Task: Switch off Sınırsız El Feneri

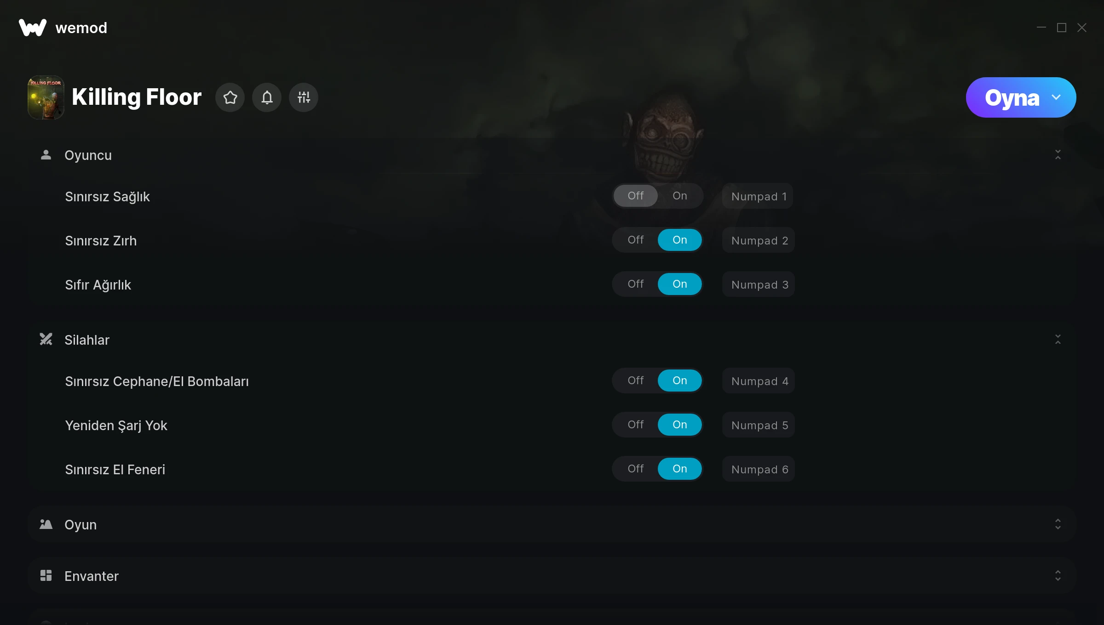Action: (636, 469)
